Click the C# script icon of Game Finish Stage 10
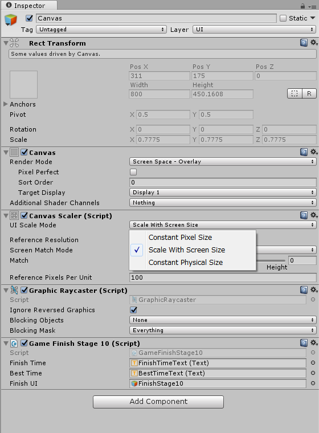Screen dimensions: 319x433 14,343
